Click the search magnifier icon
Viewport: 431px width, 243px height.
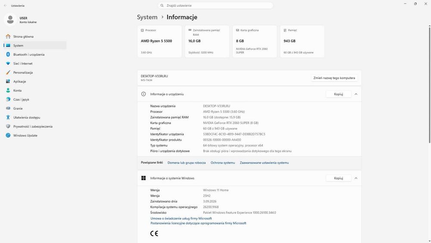[162, 6]
